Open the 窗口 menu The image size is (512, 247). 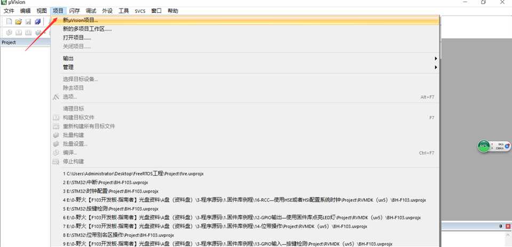[x=156, y=11]
